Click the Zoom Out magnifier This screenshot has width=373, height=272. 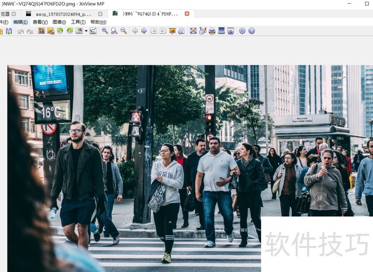pyautogui.click(x=124, y=31)
